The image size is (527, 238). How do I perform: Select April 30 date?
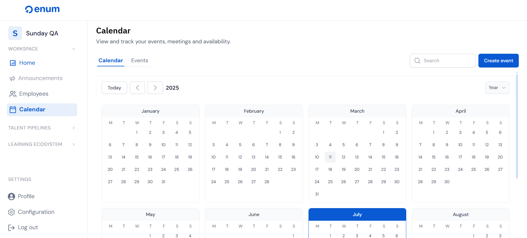[x=447, y=182]
